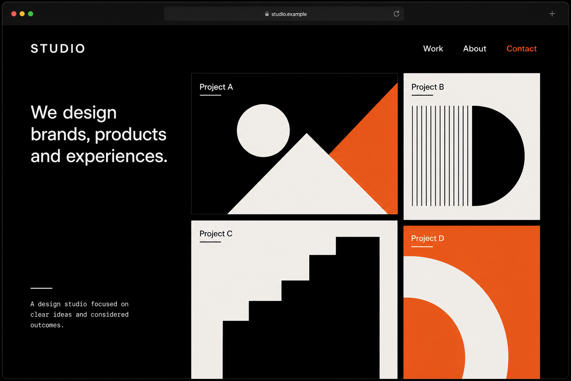Open the About navigation link
The height and width of the screenshot is (381, 571).
pos(475,49)
